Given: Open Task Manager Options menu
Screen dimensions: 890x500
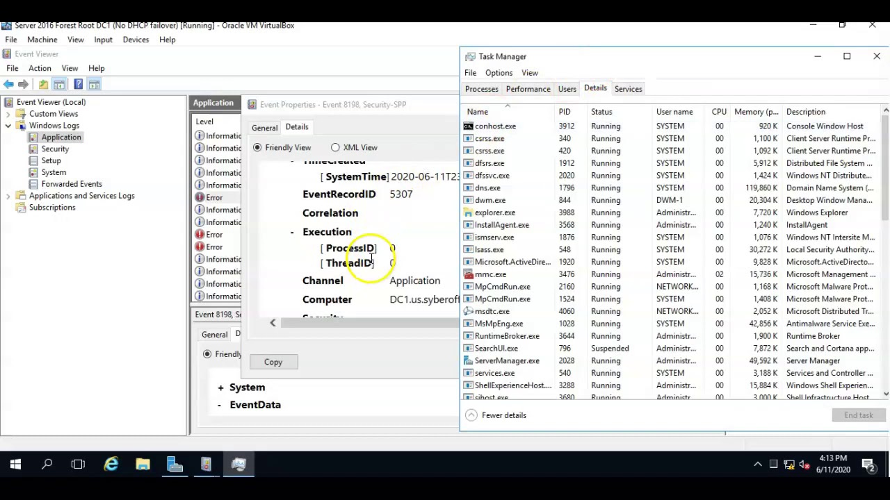Looking at the screenshot, I should pos(499,73).
